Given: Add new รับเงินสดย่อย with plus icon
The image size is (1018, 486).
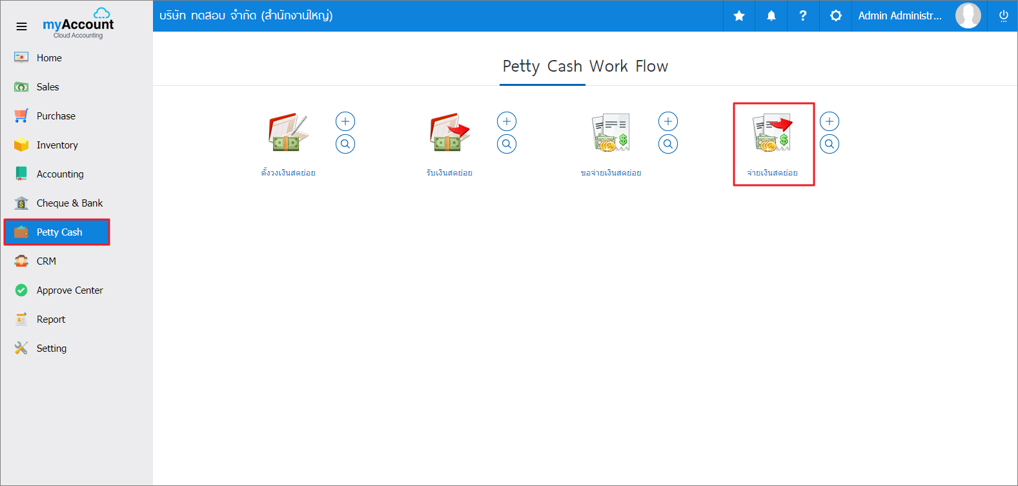Looking at the screenshot, I should click(507, 121).
